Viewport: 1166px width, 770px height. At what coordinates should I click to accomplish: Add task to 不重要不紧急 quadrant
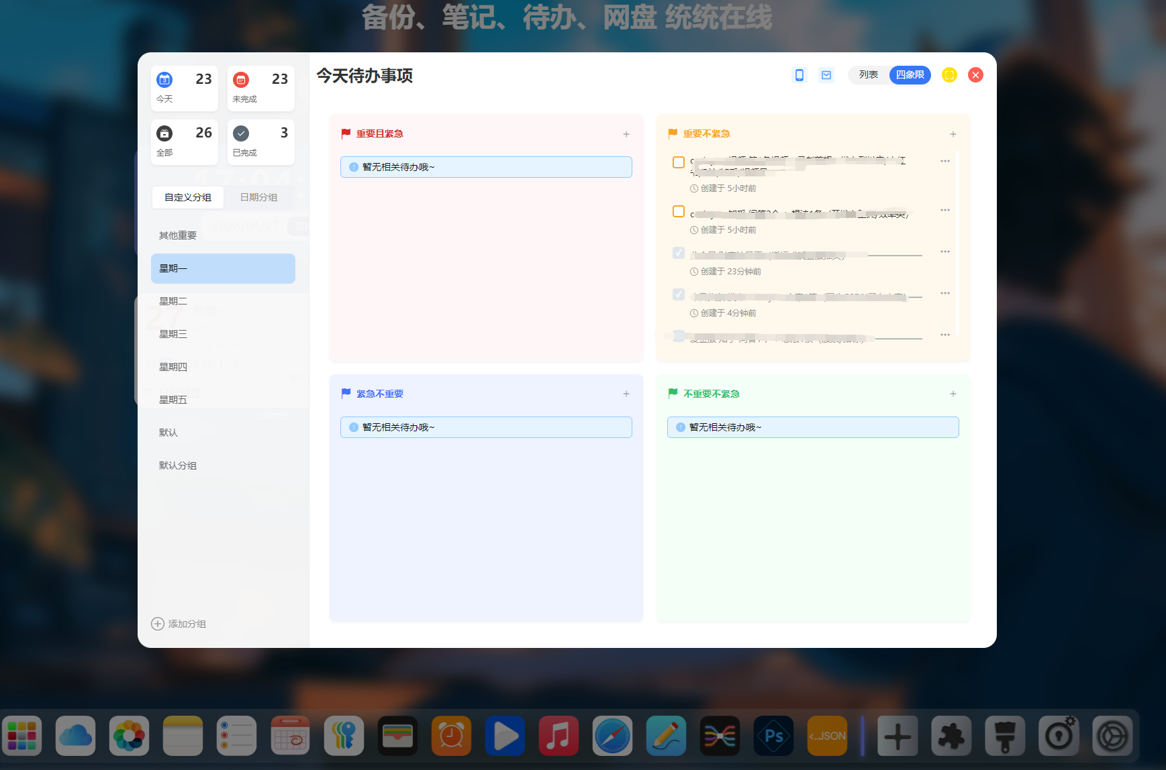953,394
